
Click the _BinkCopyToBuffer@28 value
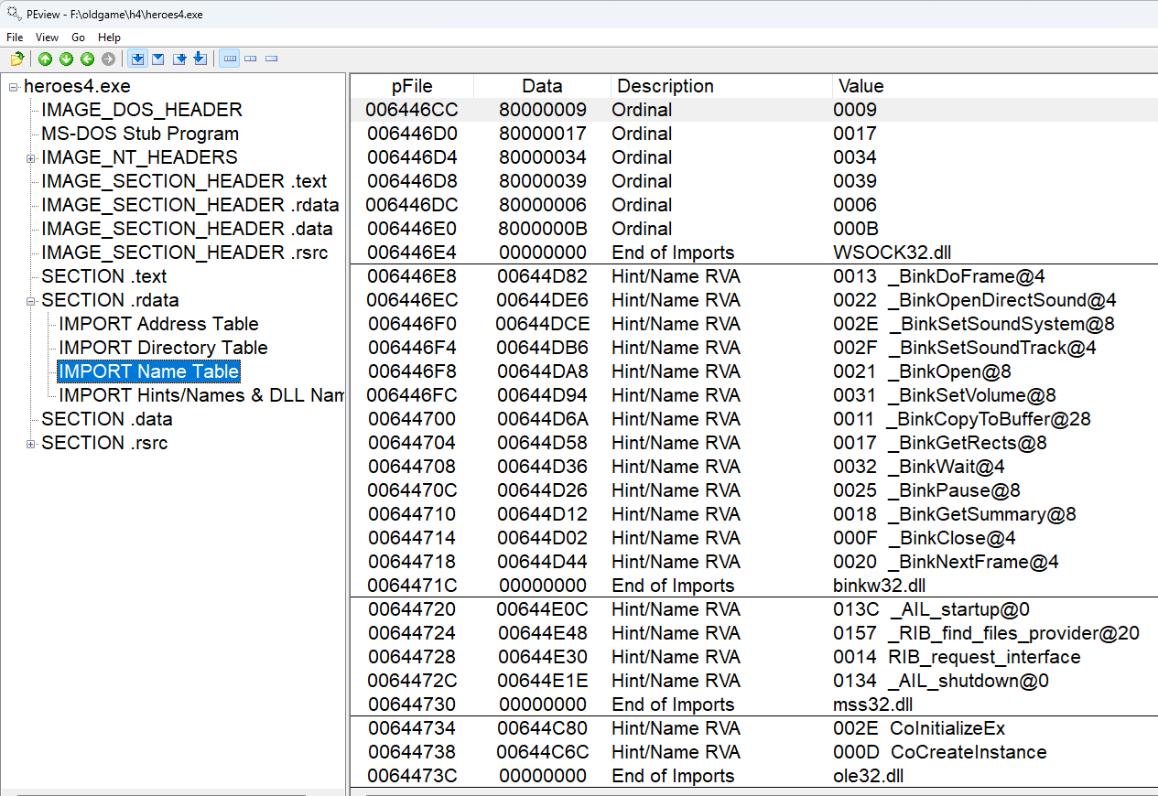[989, 419]
